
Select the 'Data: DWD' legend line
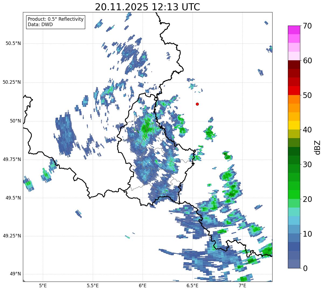(x=40, y=24)
